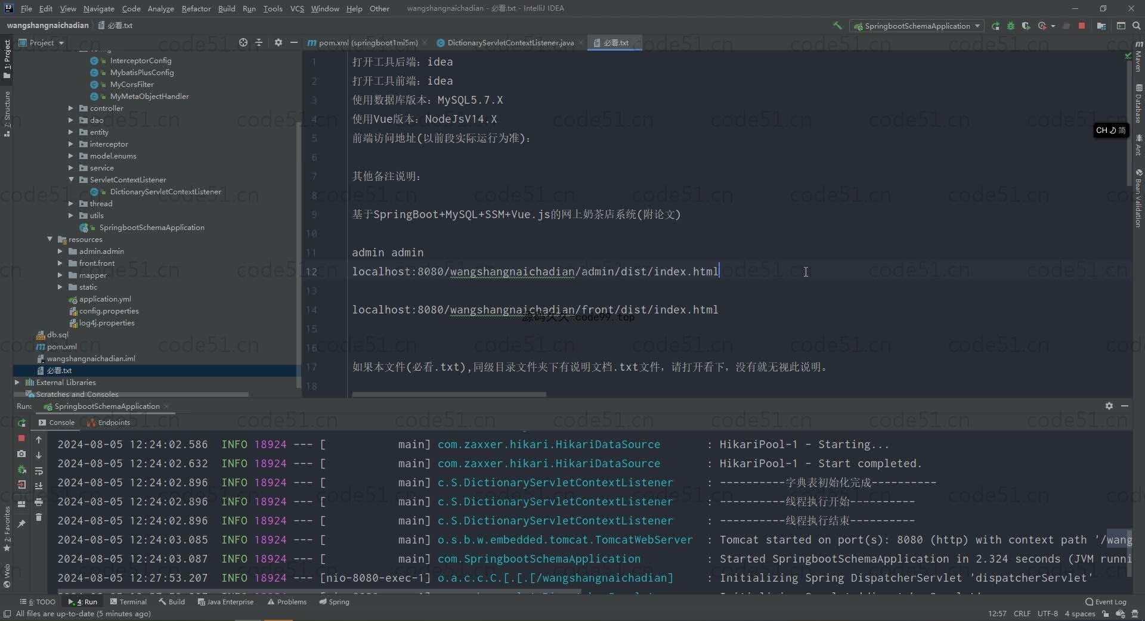1145x621 pixels.
Task: Select MybatisPlusConfig in project tree
Action: [141, 72]
